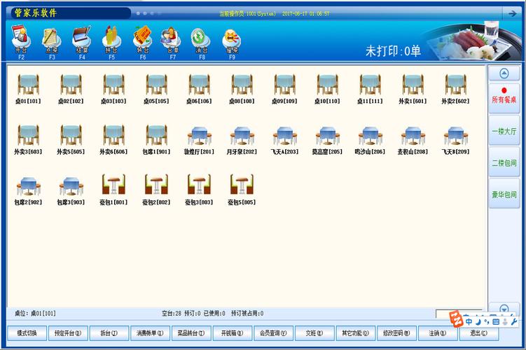Select table 桌05[105]
Image resolution: width=526 pixels, height=350 pixels.
click(156, 89)
